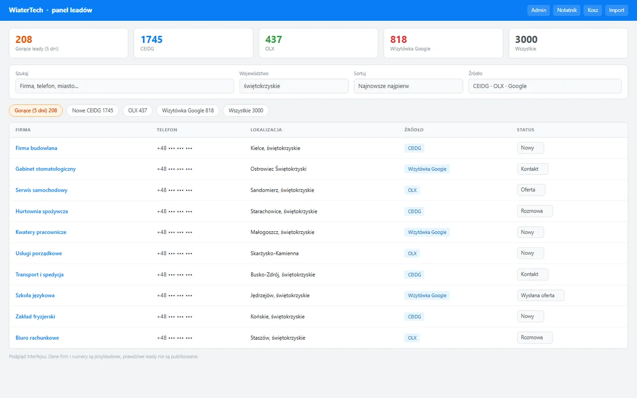Click the Skarżysko-Kamienna location
The height and width of the screenshot is (398, 637).
(x=275, y=253)
